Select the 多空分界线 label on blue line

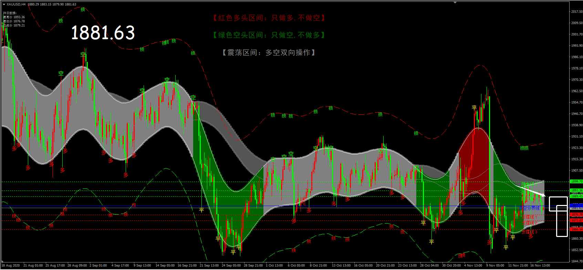pos(529,208)
